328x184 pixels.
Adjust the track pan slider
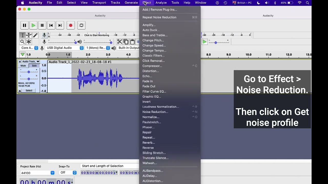click(x=29, y=78)
